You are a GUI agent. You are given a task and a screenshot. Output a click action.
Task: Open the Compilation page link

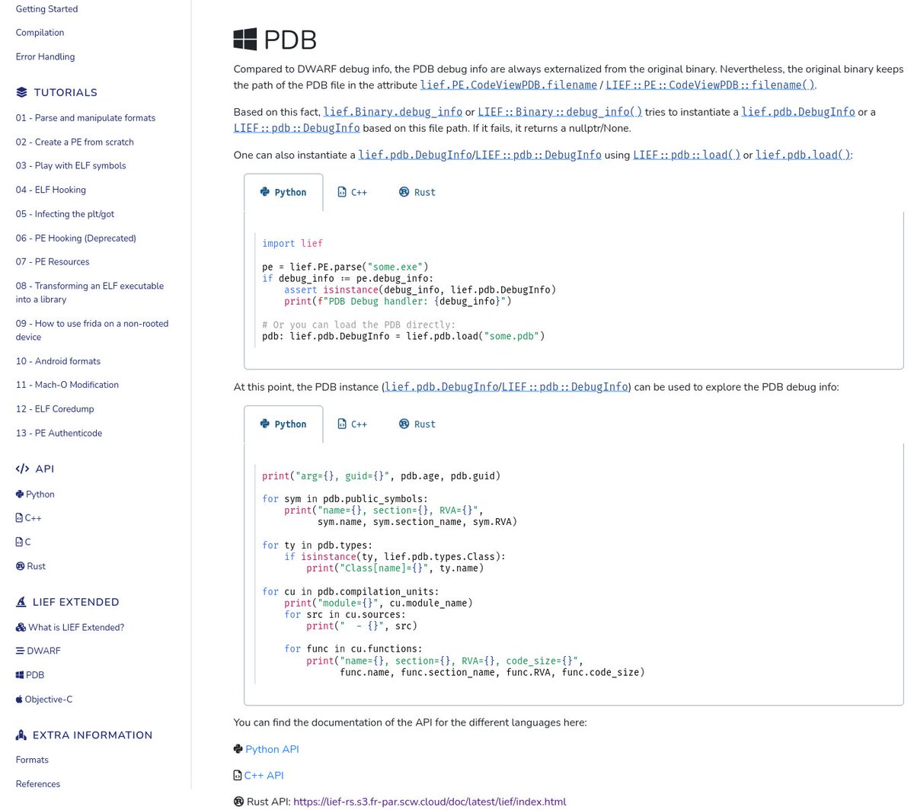40,33
